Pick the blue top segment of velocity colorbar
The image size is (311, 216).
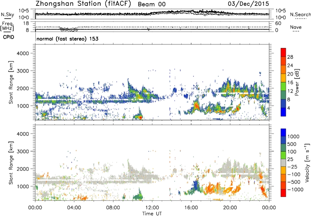tap(283, 133)
